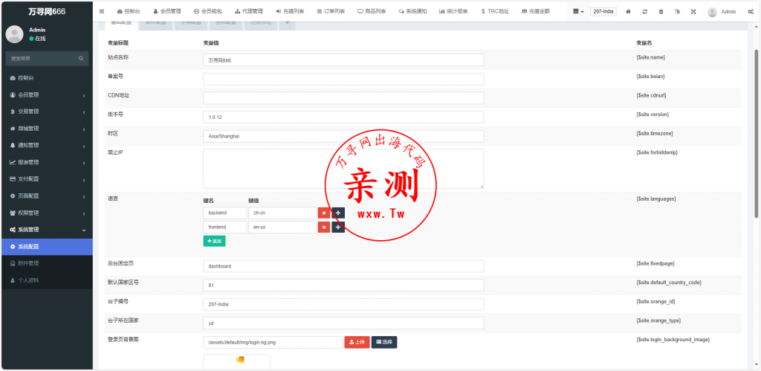Image resolution: width=761 pixels, height=371 pixels.
Task: Click the 万寻网666 site title in the sidebar
Action: pos(47,11)
